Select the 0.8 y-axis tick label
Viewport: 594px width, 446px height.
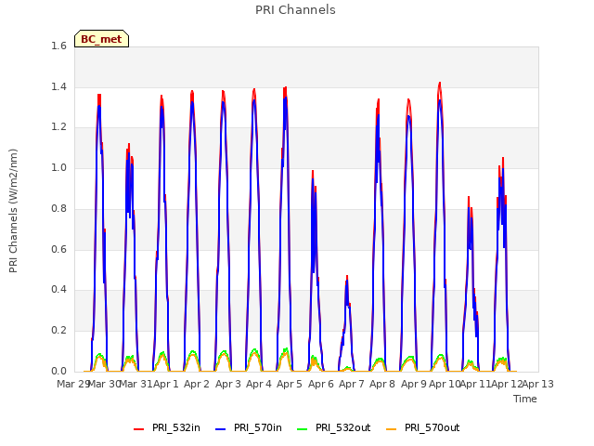[x=58, y=208]
